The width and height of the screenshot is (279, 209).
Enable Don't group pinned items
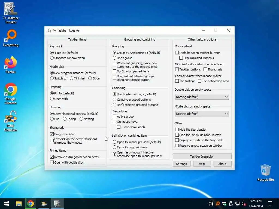coord(115,71)
